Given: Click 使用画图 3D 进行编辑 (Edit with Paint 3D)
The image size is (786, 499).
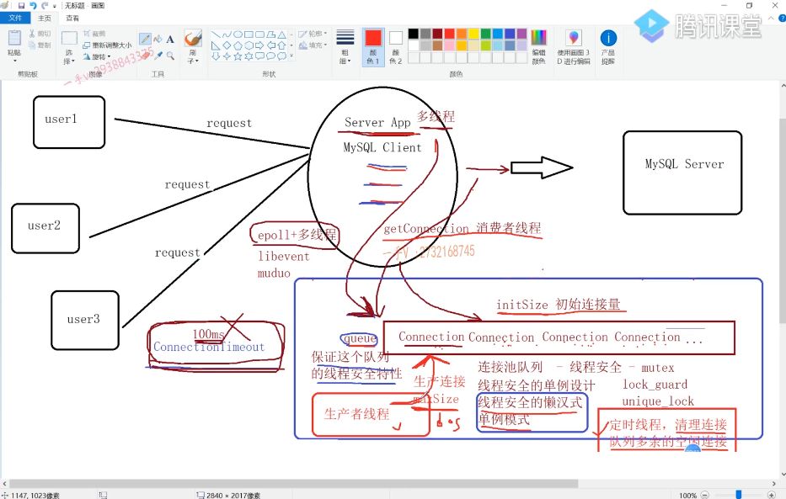Looking at the screenshot, I should click(574, 47).
